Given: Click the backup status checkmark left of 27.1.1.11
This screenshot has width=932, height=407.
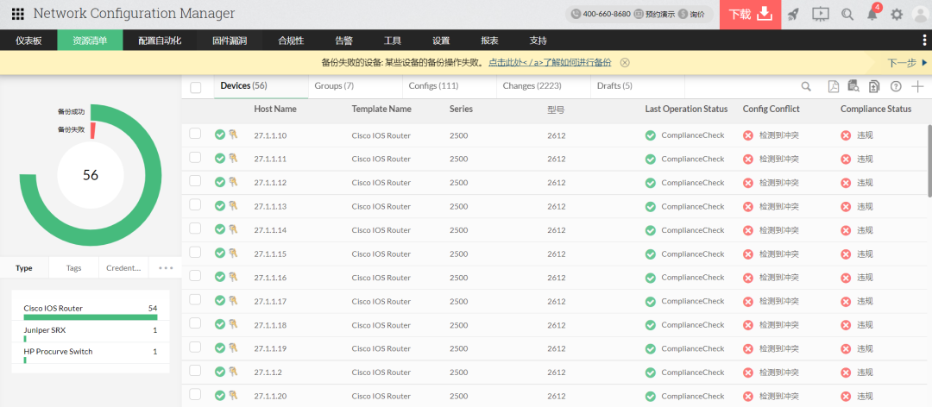Looking at the screenshot, I should (x=220, y=159).
